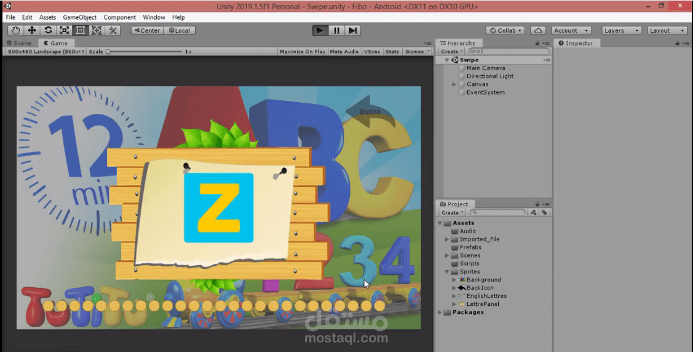The image size is (693, 352).
Task: Collapse the Swipe scene in Hierarchy
Action: tap(447, 60)
